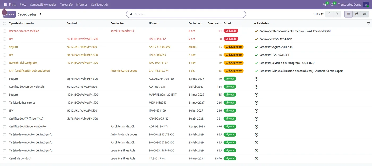The width and height of the screenshot is (372, 166).
Task: Schedule activity clock for MDP 1458963 row
Action: (x=256, y=103)
